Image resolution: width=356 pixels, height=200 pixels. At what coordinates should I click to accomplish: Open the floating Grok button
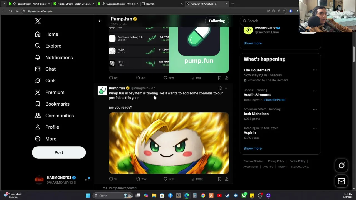[341, 166]
